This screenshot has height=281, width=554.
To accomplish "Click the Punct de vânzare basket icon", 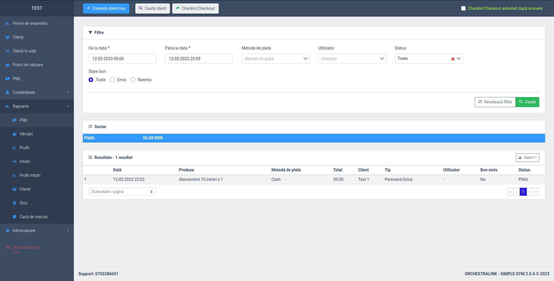I will (x=8, y=65).
